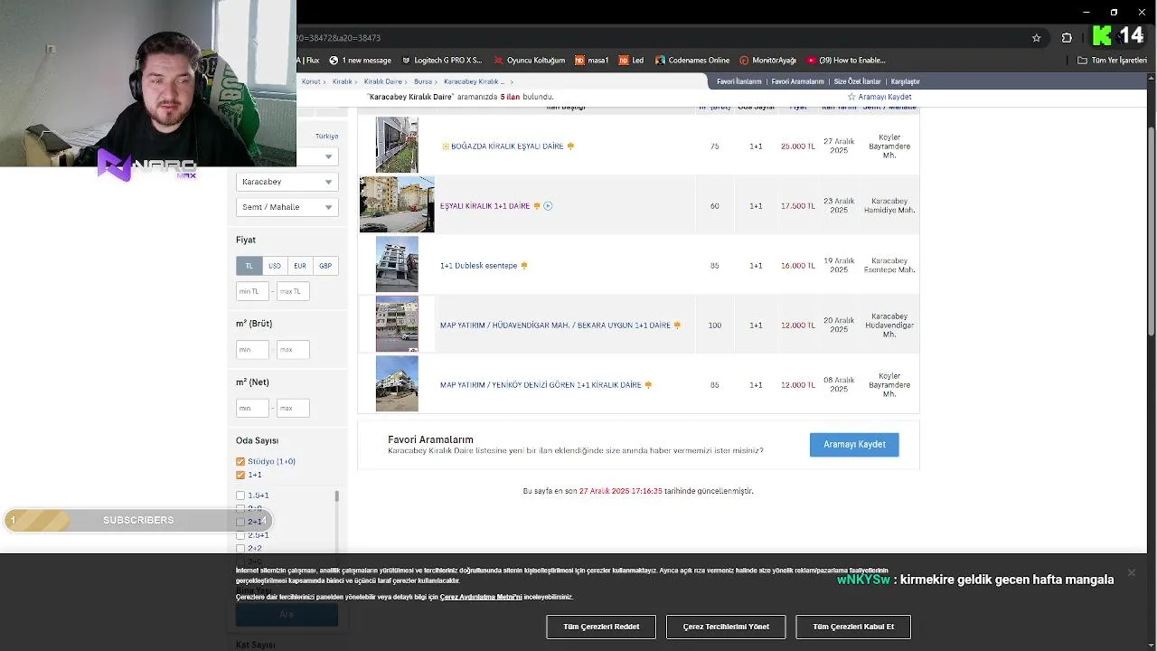Image resolution: width=1157 pixels, height=651 pixels.
Task: Open the Oyuncu Koltuğum bookmark
Action: tap(529, 61)
